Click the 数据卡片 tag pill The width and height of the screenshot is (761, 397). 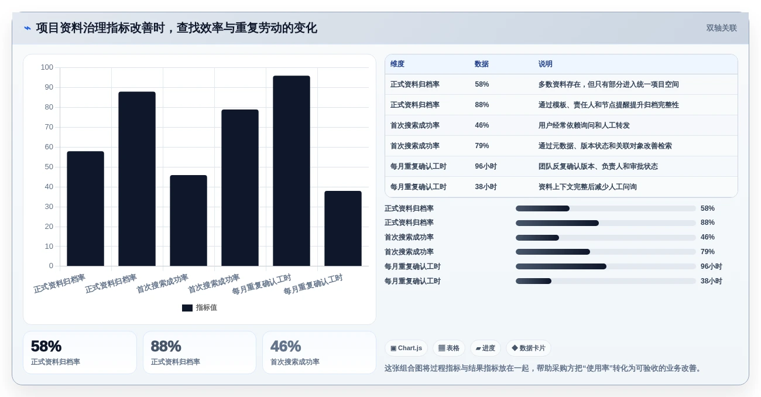coord(529,348)
